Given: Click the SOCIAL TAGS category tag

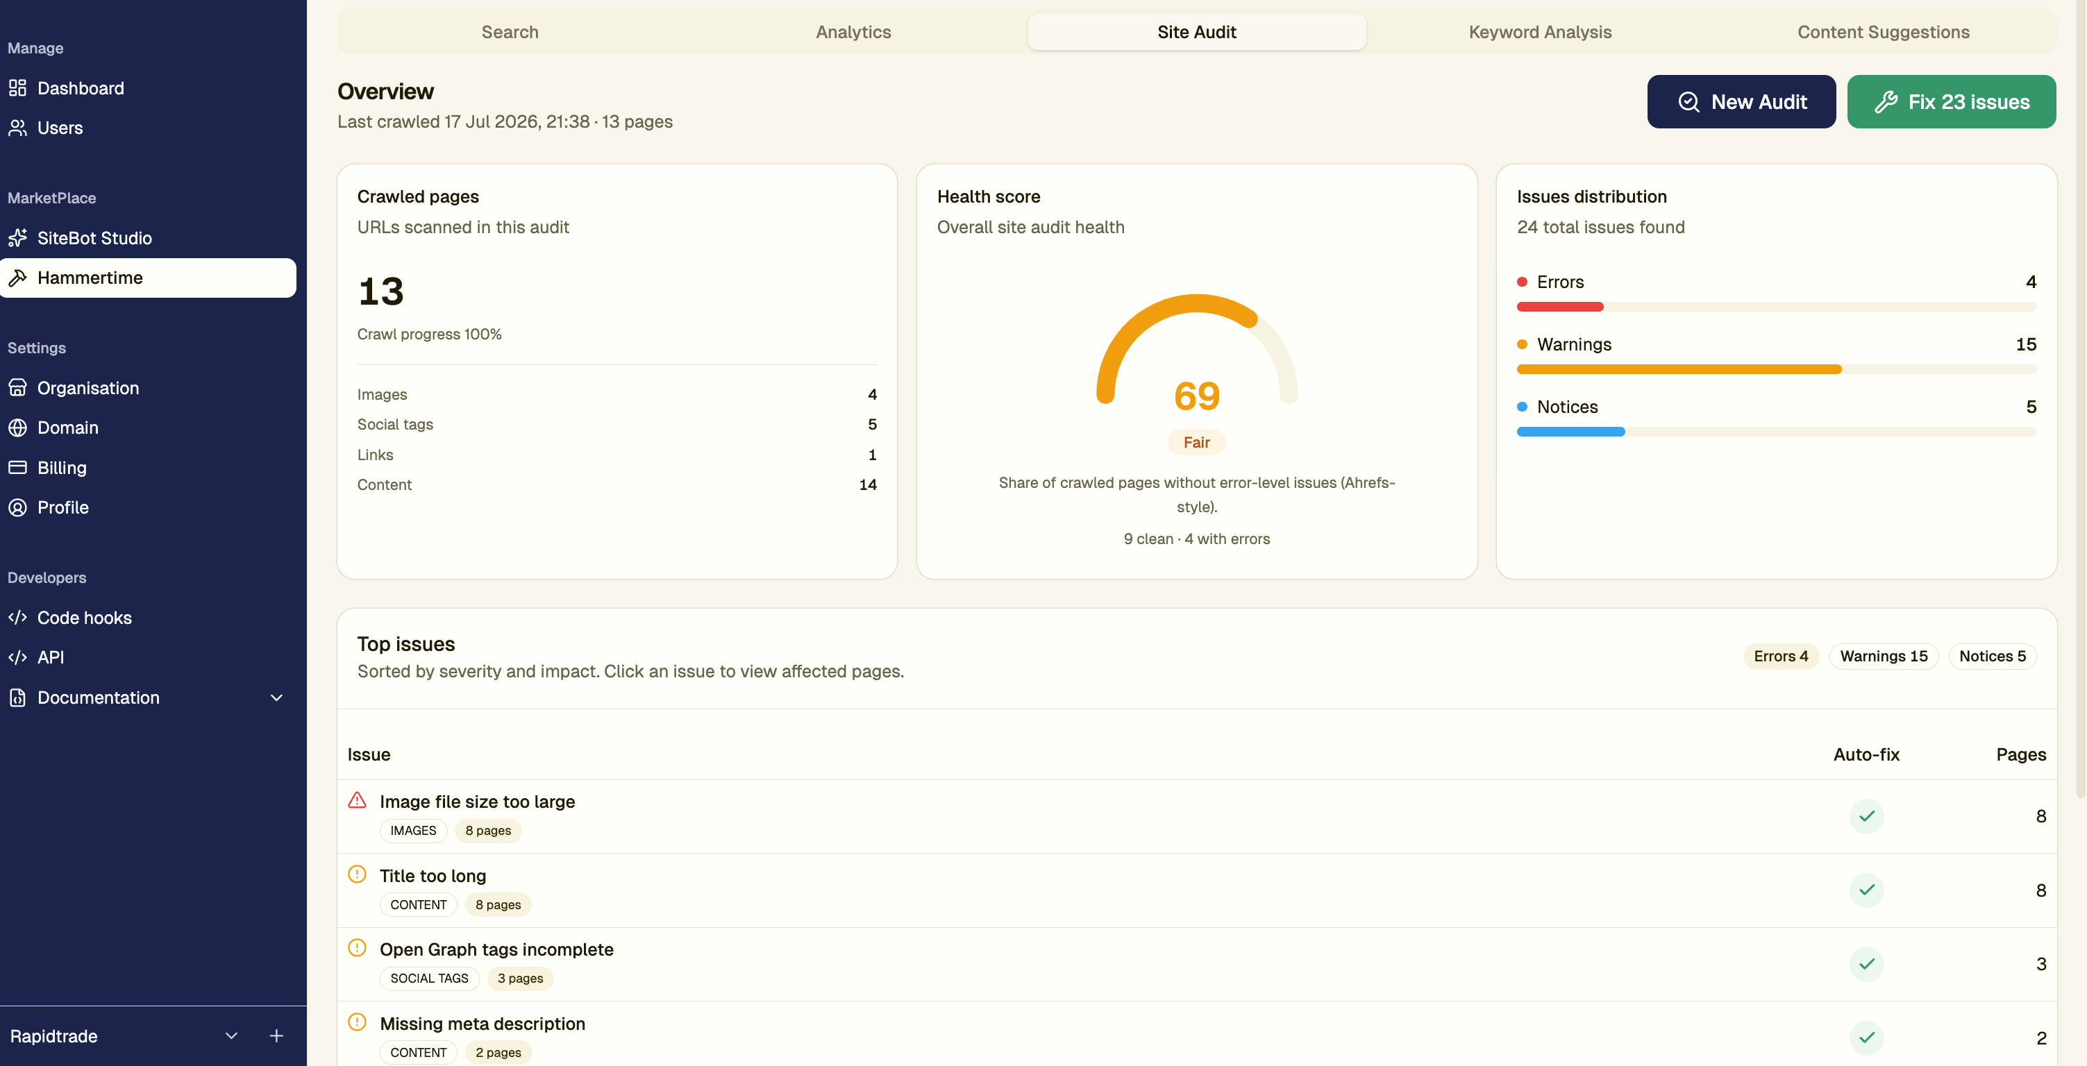Looking at the screenshot, I should 429,978.
